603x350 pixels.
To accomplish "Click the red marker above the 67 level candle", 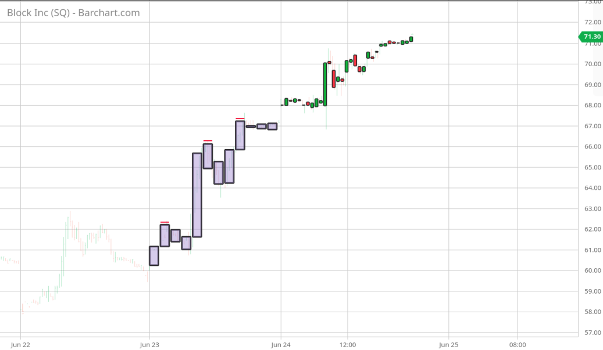I will pos(240,118).
